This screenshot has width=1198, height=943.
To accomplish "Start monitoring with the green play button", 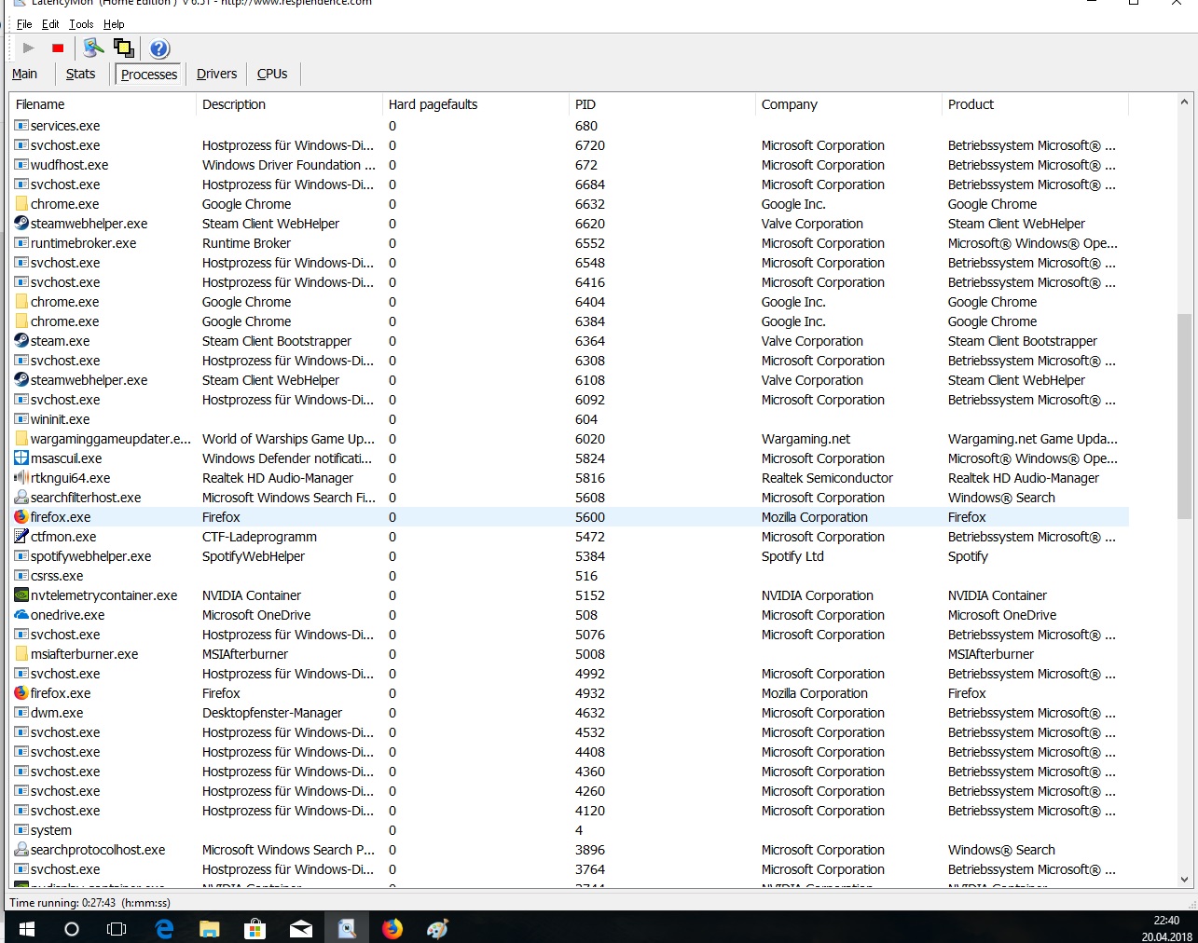I will tap(28, 48).
